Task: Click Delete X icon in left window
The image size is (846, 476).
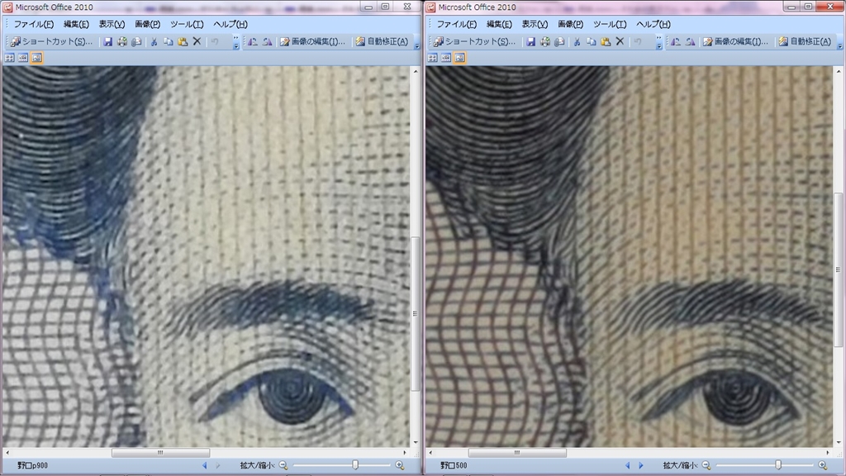Action: [197, 41]
